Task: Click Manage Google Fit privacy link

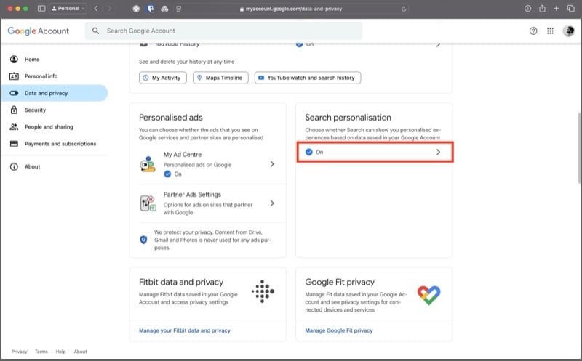Action: pos(339,330)
